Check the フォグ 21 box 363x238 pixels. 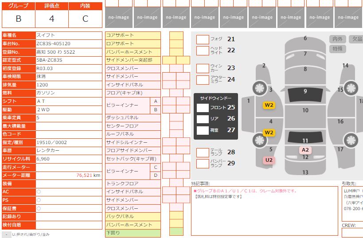(x=203, y=39)
